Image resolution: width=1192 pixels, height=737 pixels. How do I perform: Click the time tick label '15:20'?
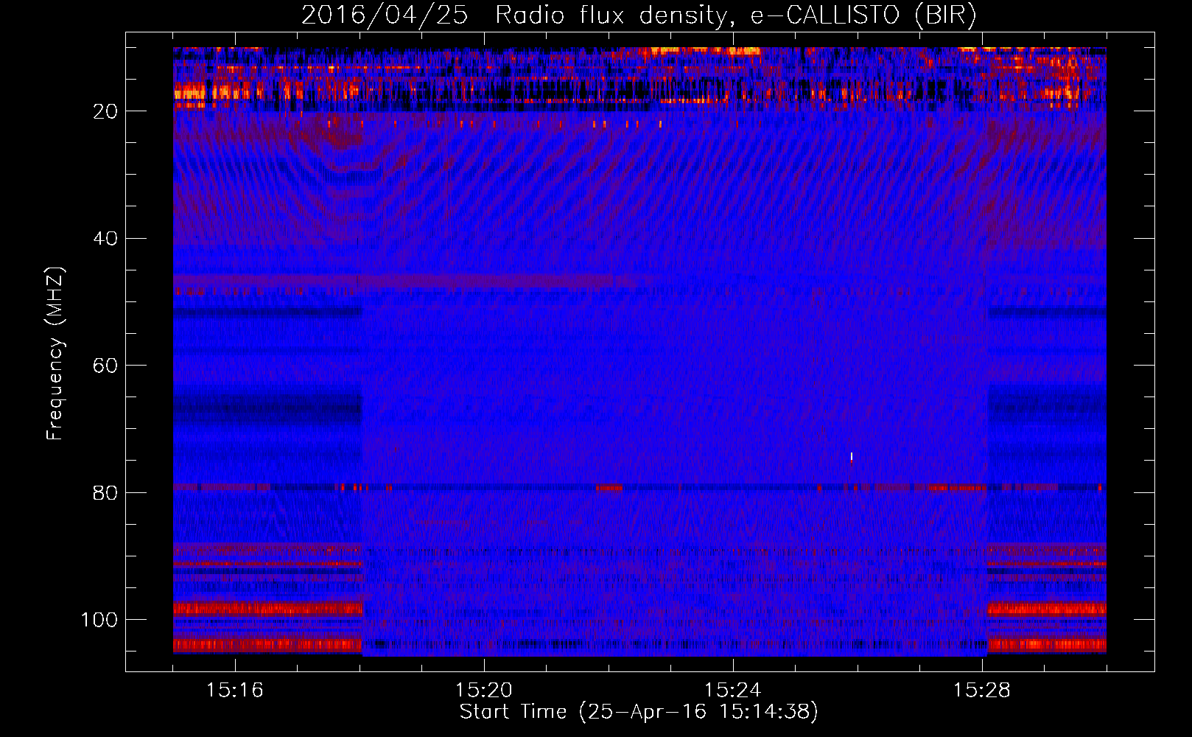484,691
